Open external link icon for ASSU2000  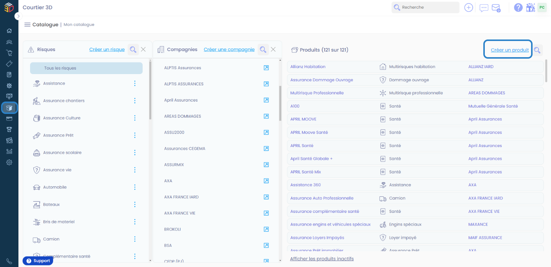(266, 132)
